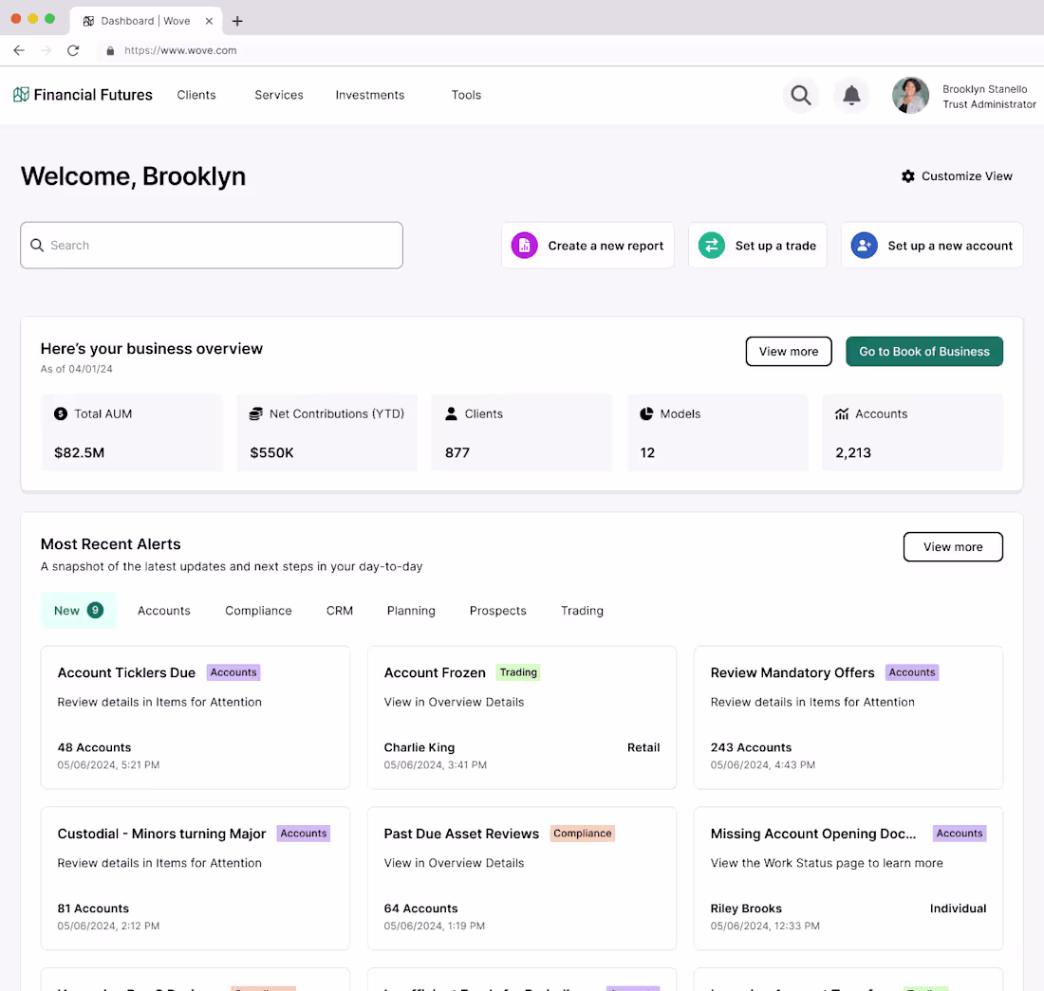Switch to the CRM alerts tab
The height and width of the screenshot is (991, 1044).
[340, 611]
